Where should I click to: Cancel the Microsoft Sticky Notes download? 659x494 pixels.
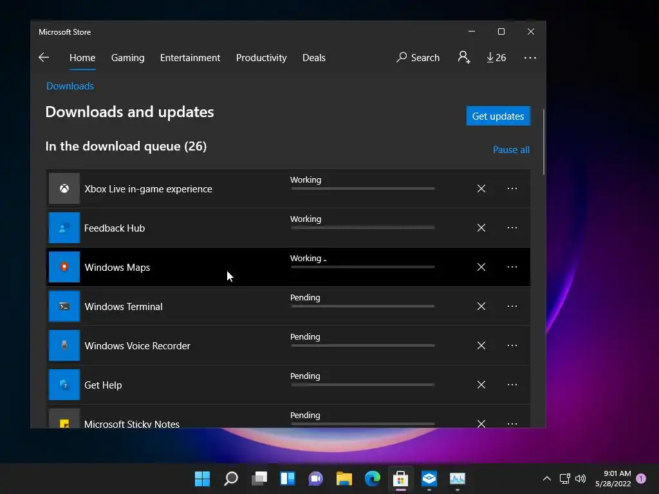tap(481, 423)
